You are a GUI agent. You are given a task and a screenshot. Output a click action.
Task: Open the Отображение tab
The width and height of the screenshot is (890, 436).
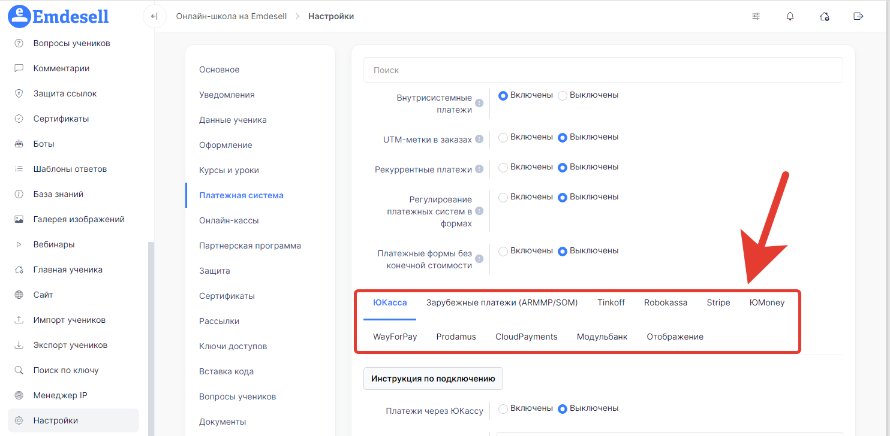point(675,337)
